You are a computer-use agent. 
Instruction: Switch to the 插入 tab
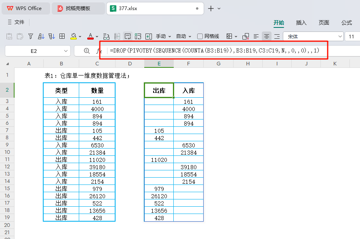(301, 23)
